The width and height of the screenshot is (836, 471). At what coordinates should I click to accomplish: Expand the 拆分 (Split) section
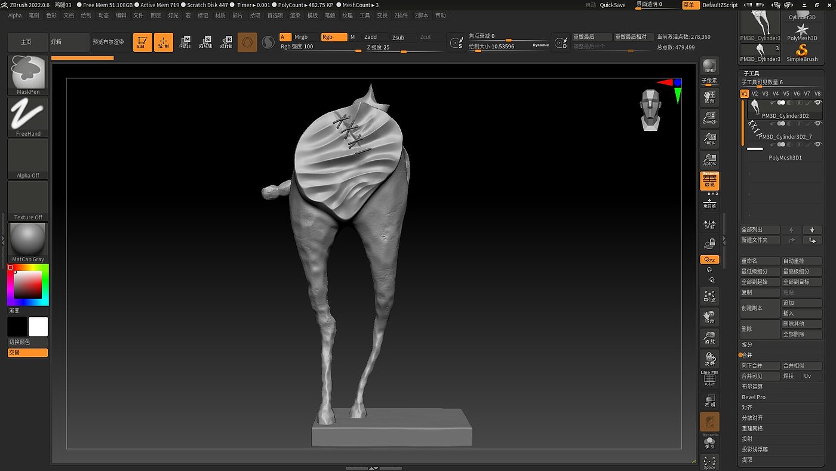pos(747,345)
